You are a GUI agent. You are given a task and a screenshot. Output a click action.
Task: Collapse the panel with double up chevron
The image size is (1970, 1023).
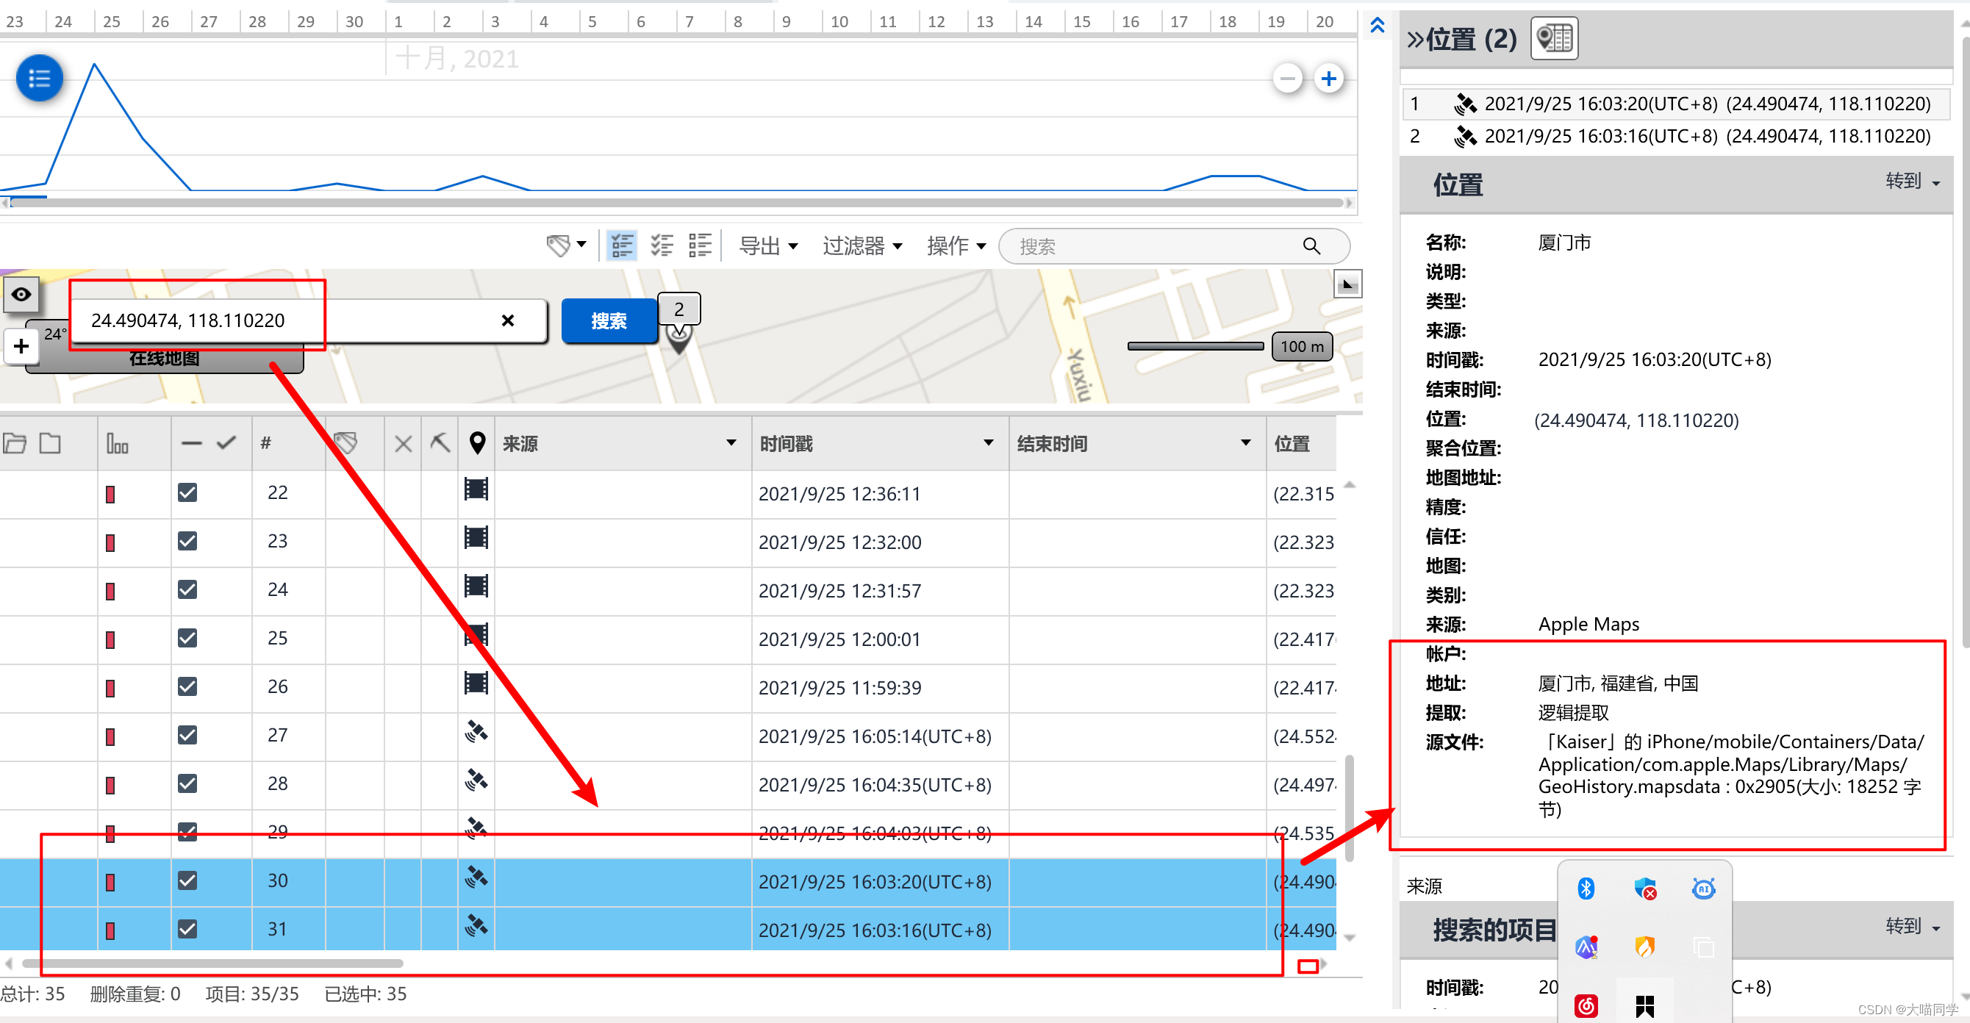pyautogui.click(x=1377, y=25)
